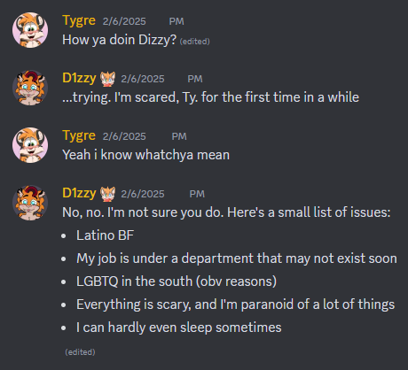Click the 'LGBTQ in the south' bullet item
Screen dimensions: 408x370
(x=177, y=281)
